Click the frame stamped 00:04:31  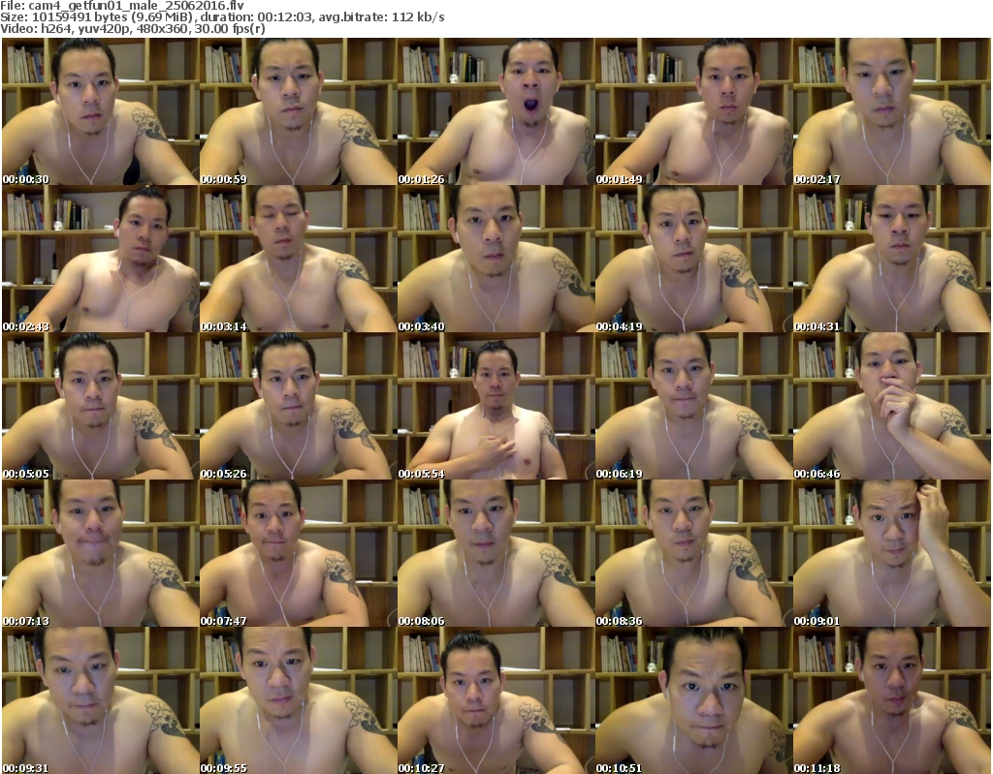coord(892,259)
